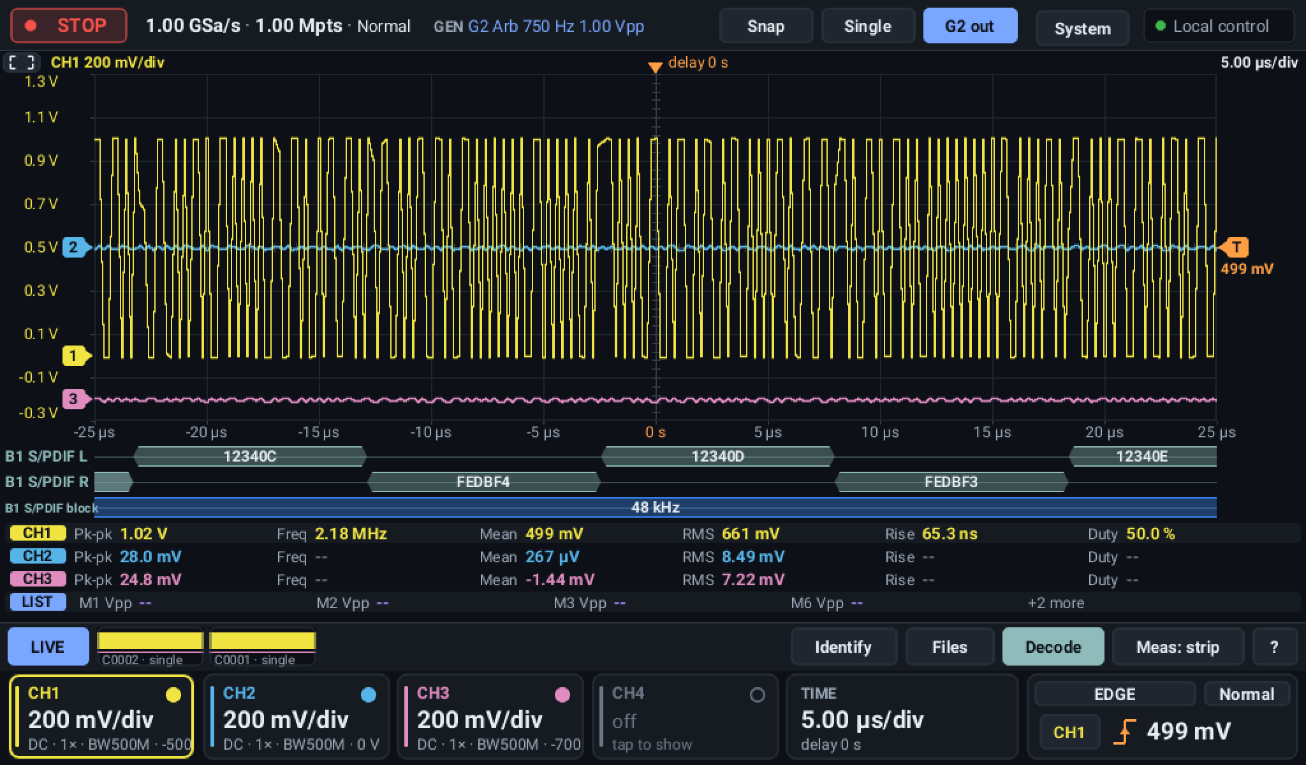Toggle CH2 channel on/off blue dot
1306x765 pixels.
368,695
